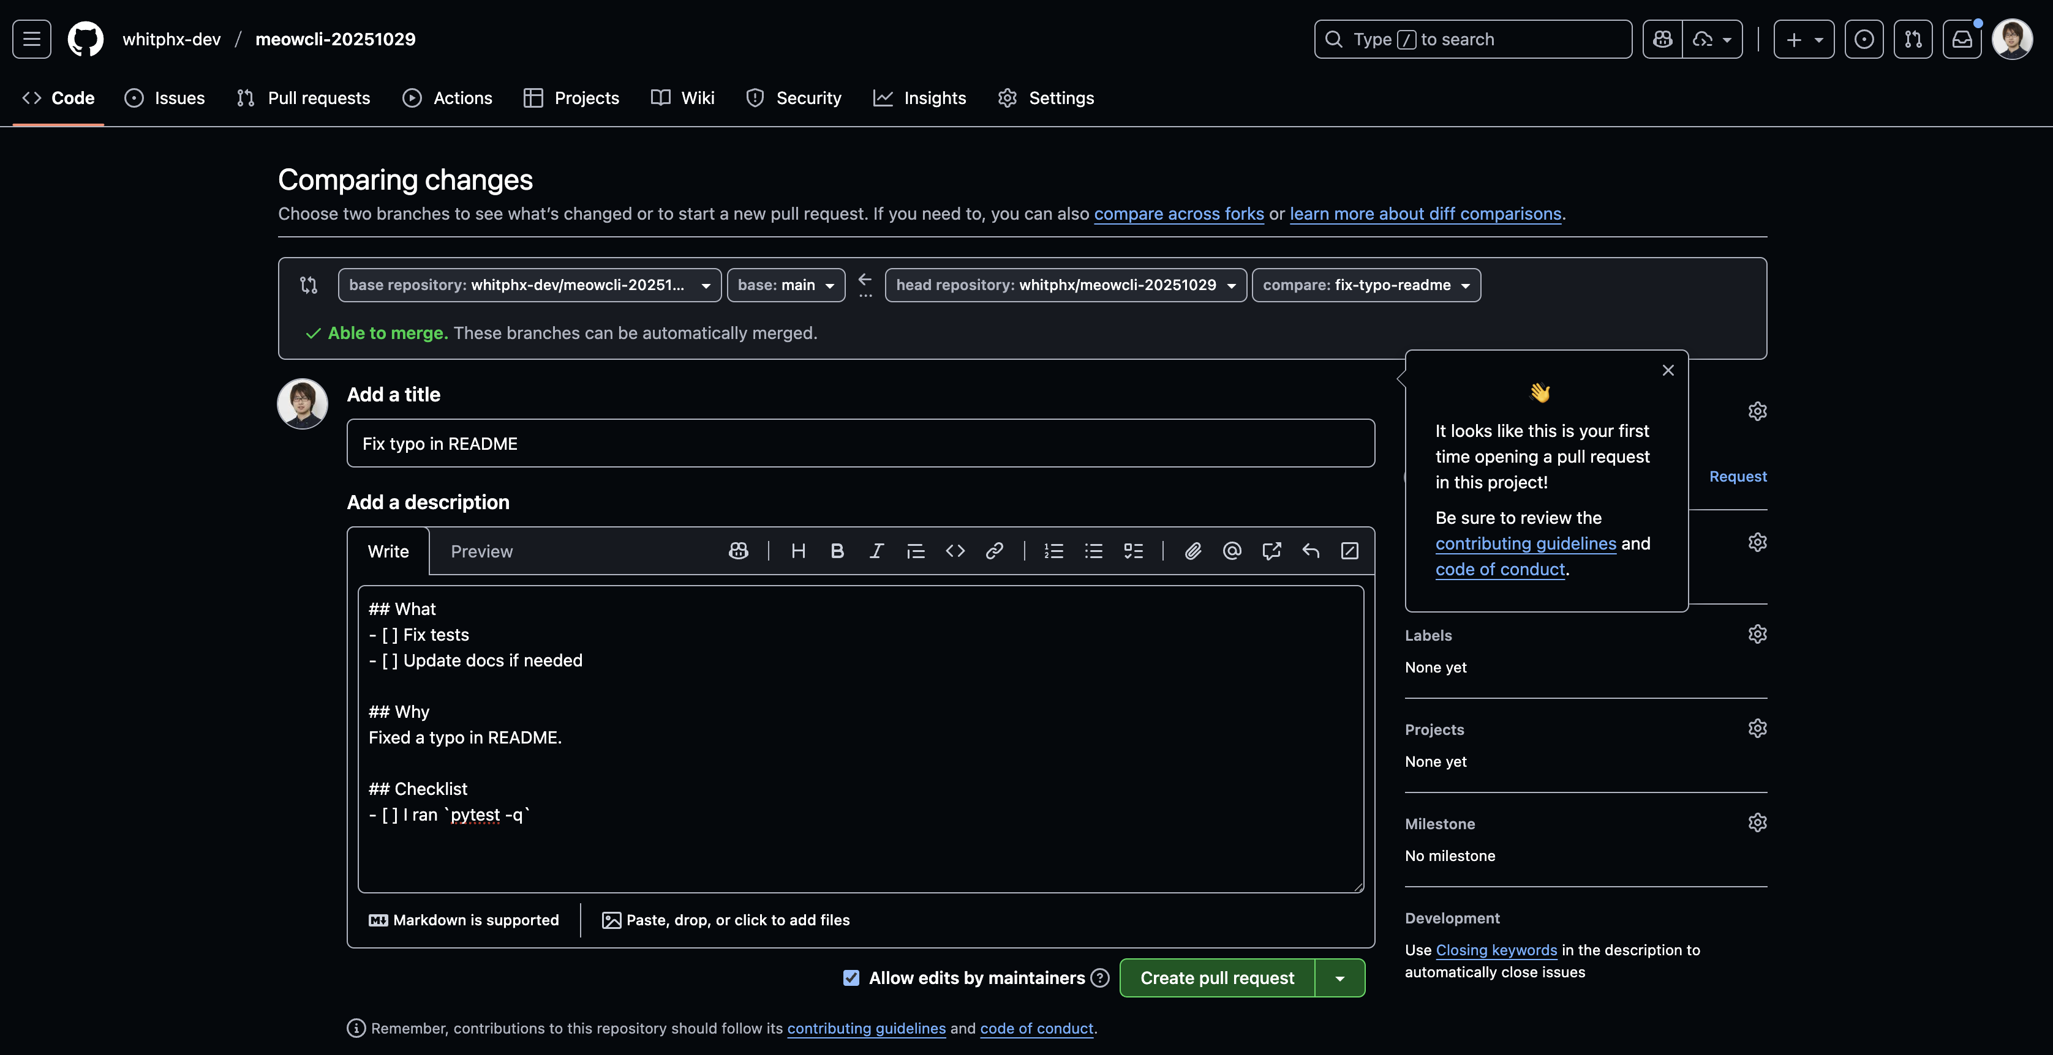Mention a user with the @ icon

coord(1232,551)
